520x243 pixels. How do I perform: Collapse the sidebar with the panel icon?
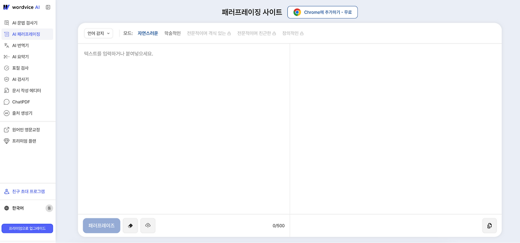(x=48, y=7)
